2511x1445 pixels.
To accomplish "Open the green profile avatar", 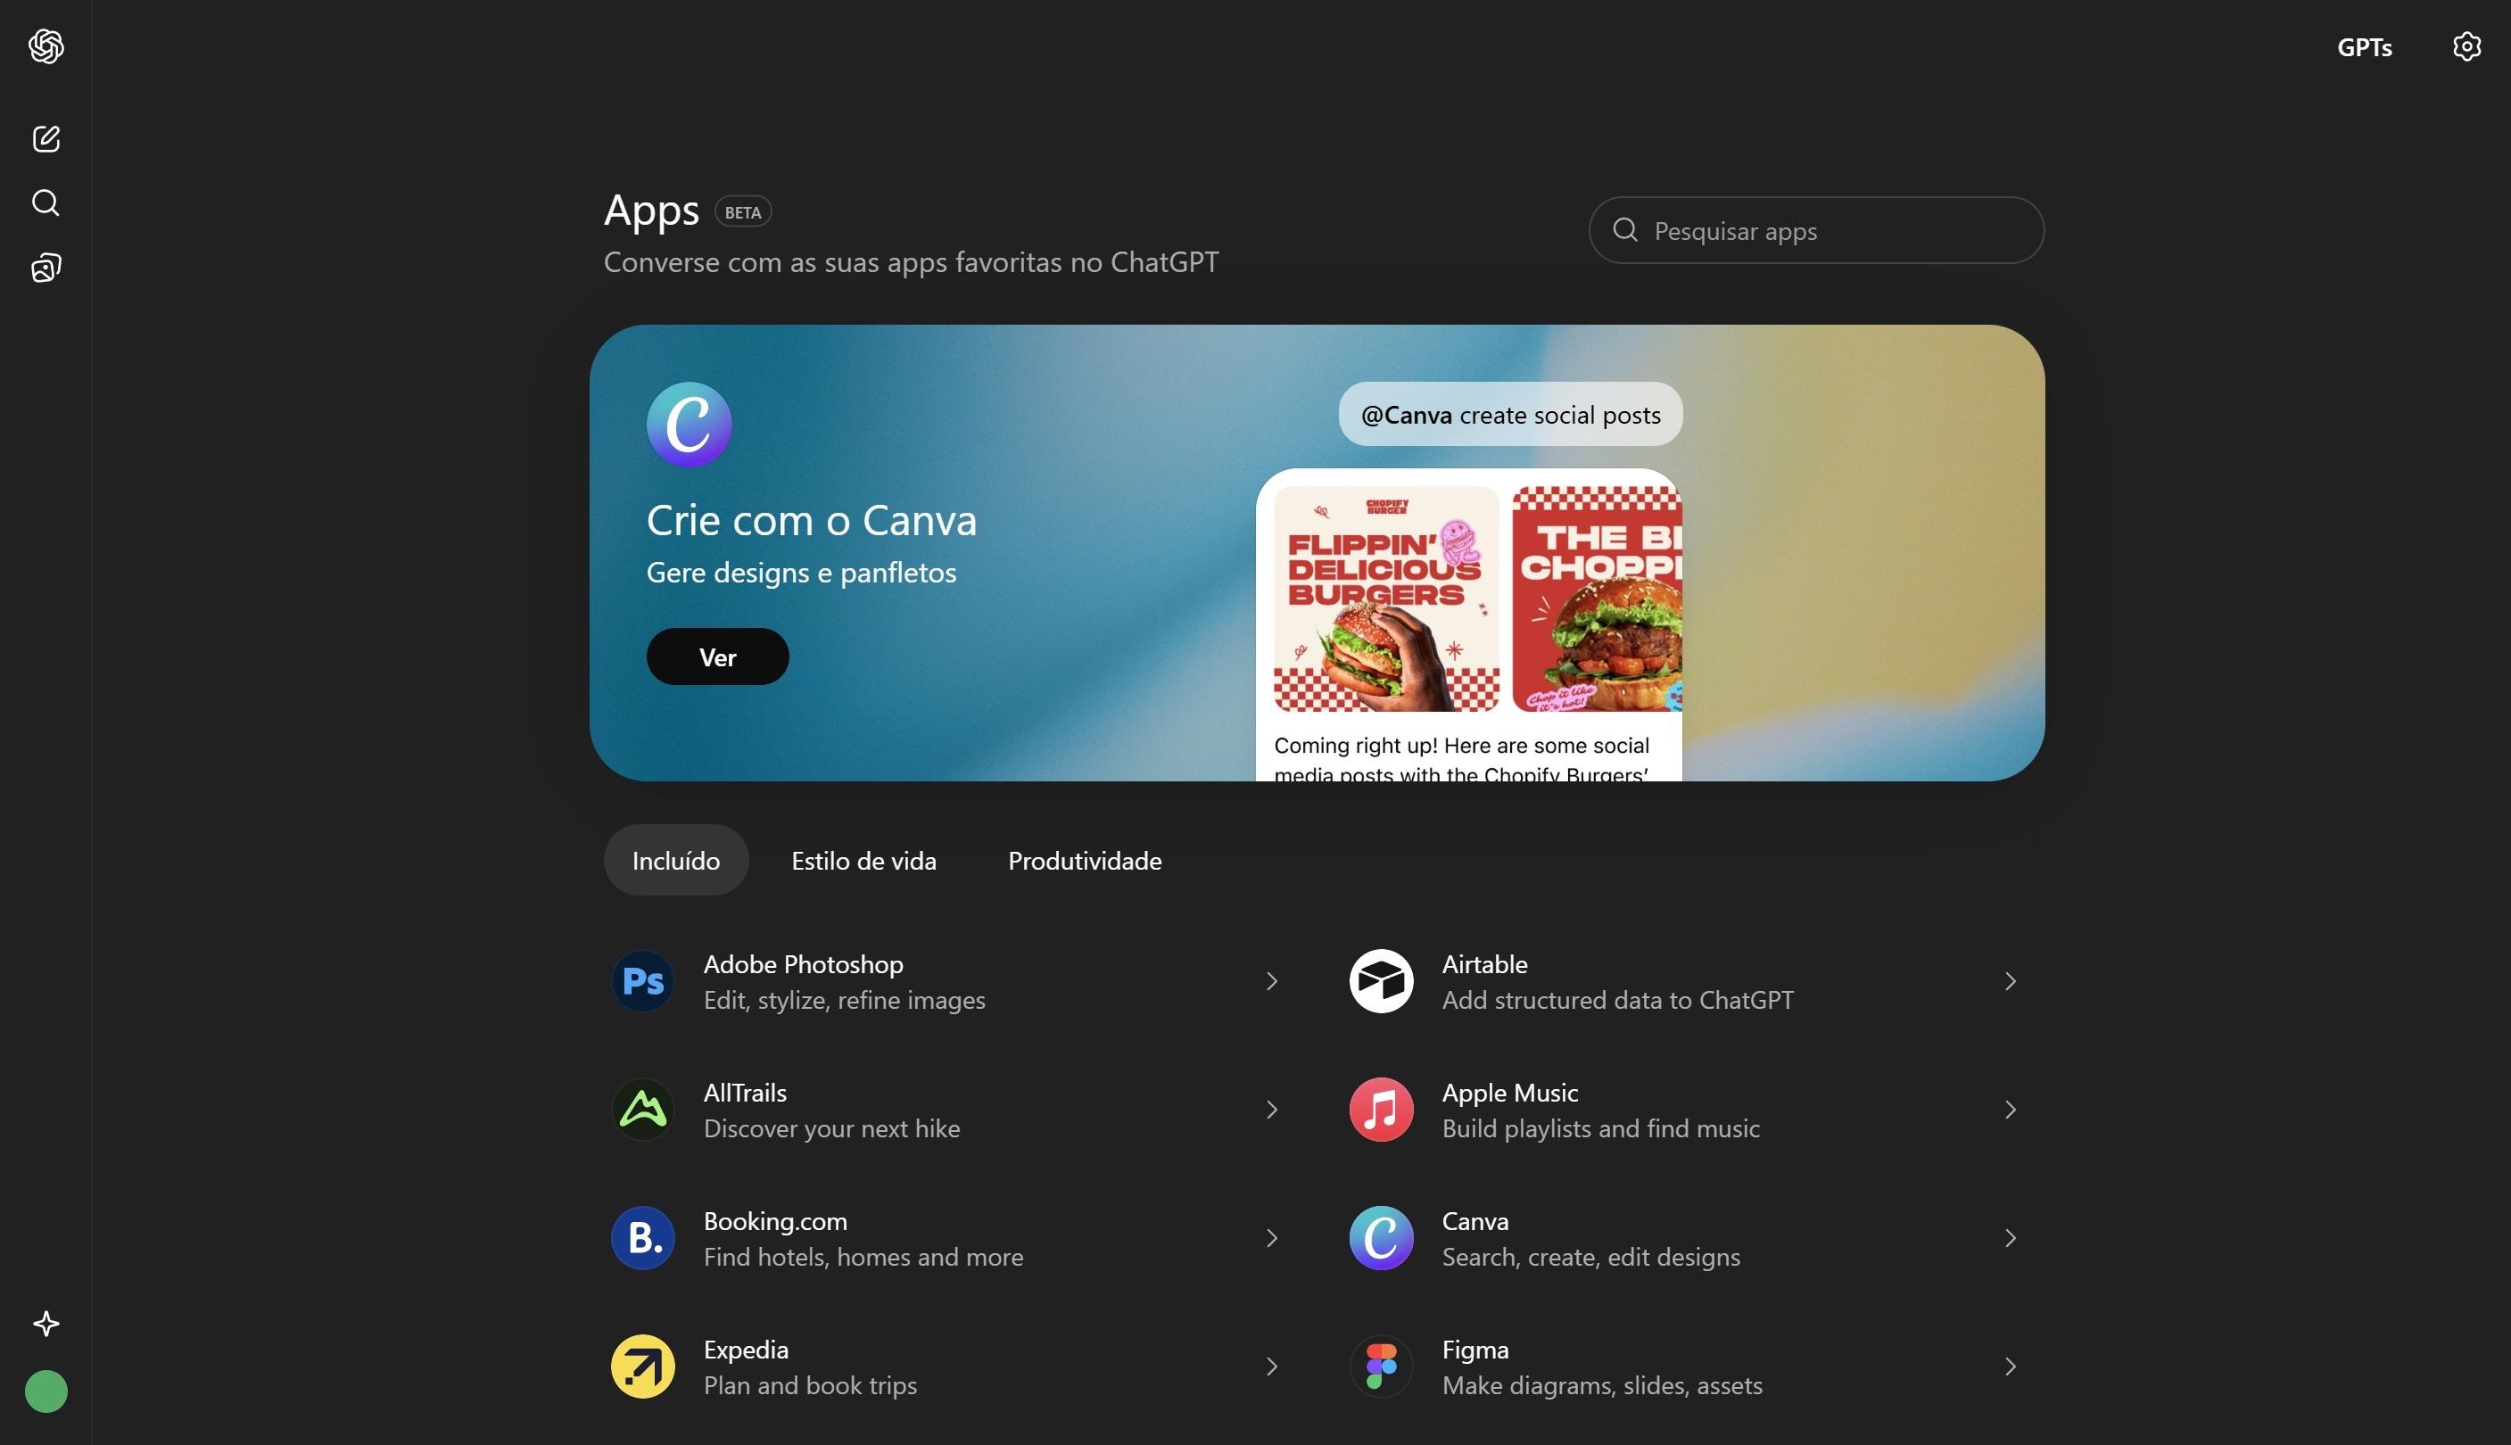I will coord(45,1391).
